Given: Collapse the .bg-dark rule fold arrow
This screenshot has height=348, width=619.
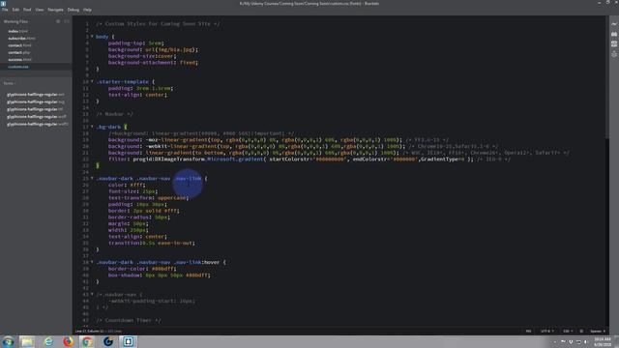Looking at the screenshot, I should [x=92, y=127].
